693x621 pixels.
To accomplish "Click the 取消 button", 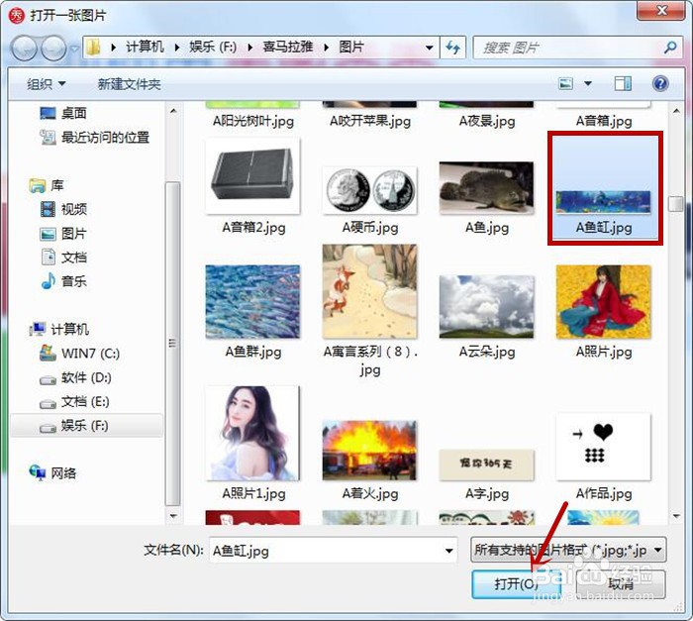I will (x=621, y=584).
